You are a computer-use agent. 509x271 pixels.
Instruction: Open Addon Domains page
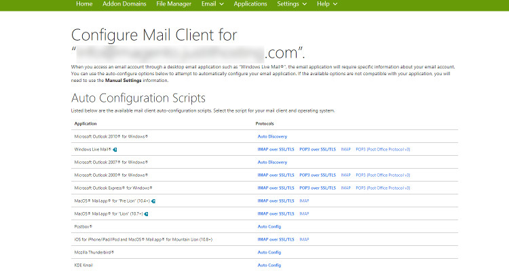(x=124, y=4)
